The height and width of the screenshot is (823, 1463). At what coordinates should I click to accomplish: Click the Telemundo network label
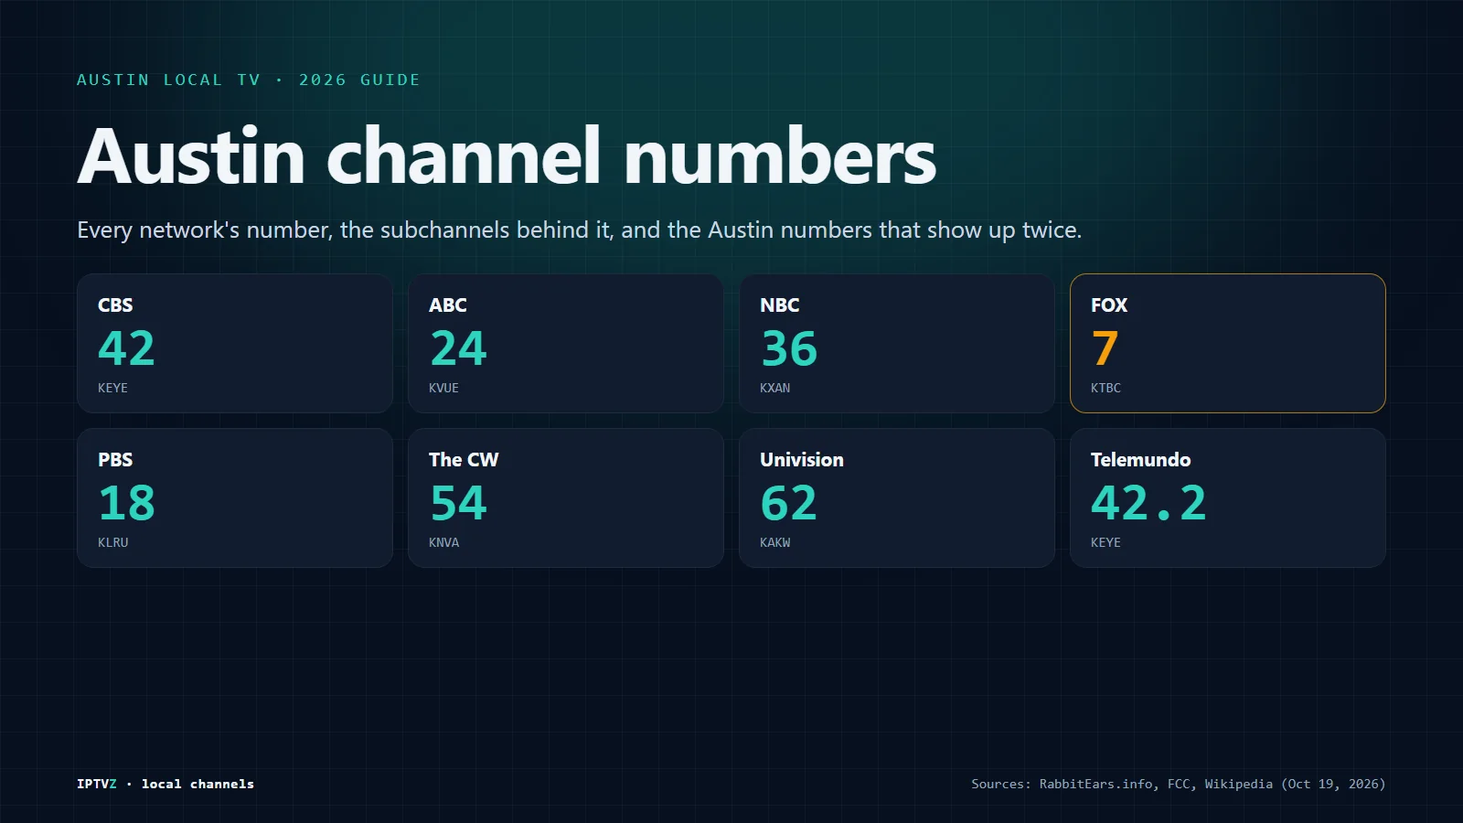point(1141,460)
